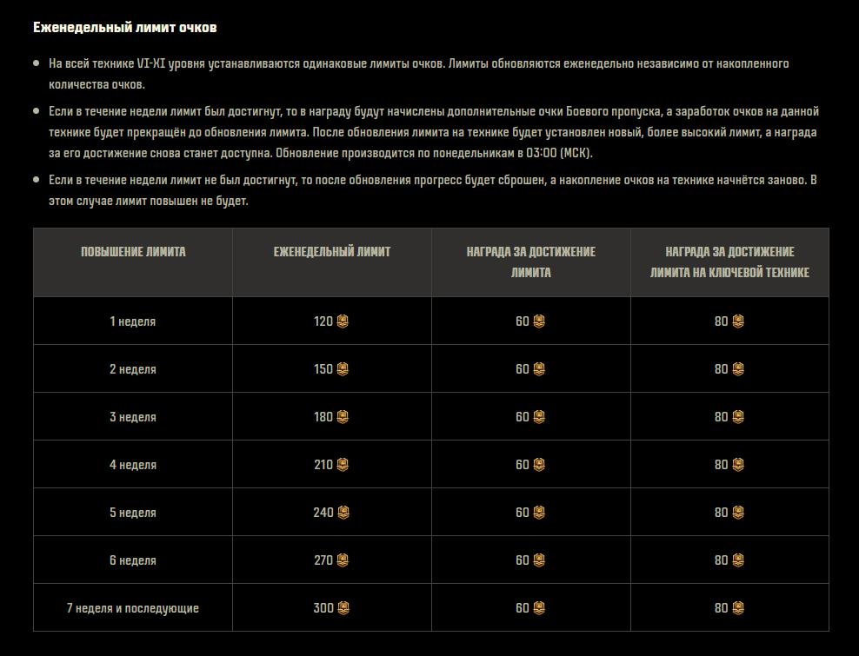Click the ключевой технике reward column header
This screenshot has width=859, height=656.
point(729,262)
